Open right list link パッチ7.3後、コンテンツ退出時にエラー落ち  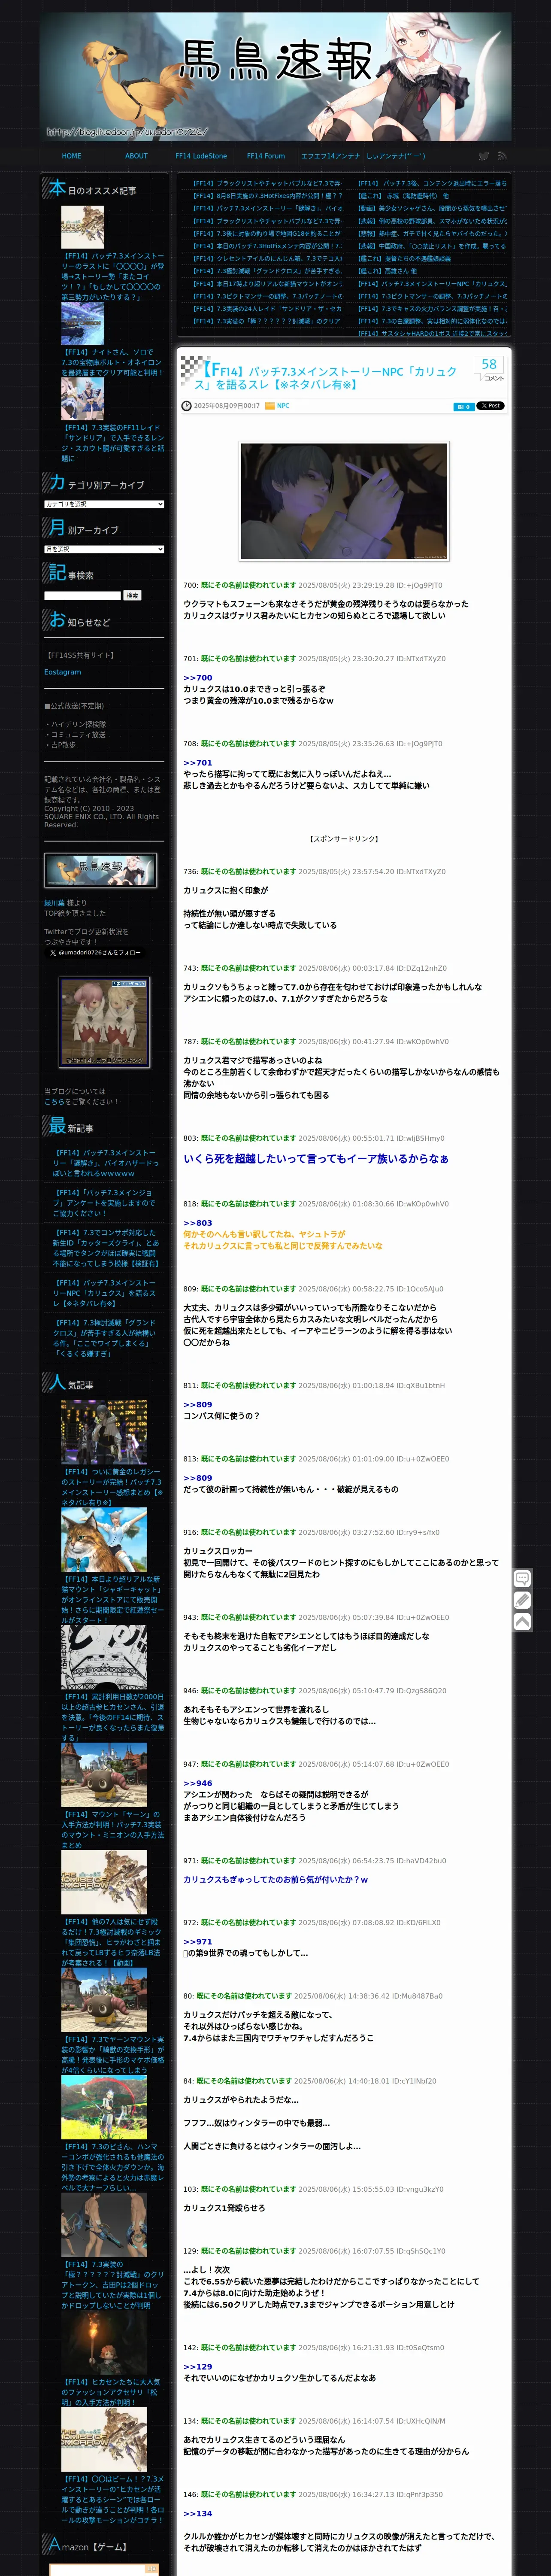point(432,184)
